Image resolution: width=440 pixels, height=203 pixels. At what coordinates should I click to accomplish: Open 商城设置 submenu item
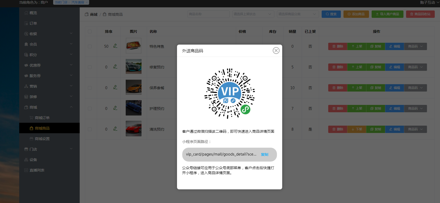tap(49, 139)
